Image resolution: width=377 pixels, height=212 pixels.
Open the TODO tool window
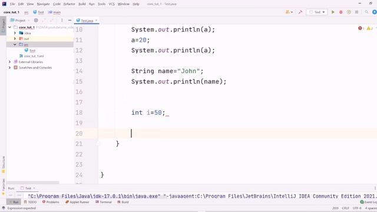pyautogui.click(x=30, y=202)
